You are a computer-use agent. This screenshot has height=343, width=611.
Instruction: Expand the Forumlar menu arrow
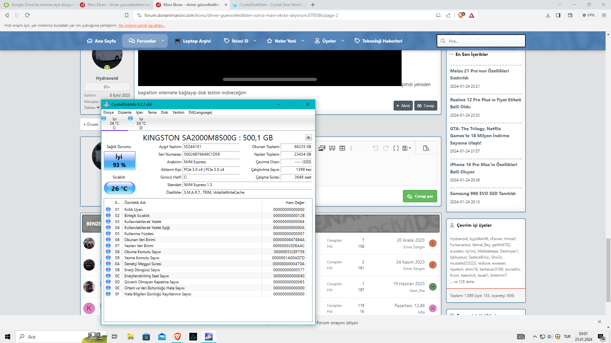pos(163,41)
